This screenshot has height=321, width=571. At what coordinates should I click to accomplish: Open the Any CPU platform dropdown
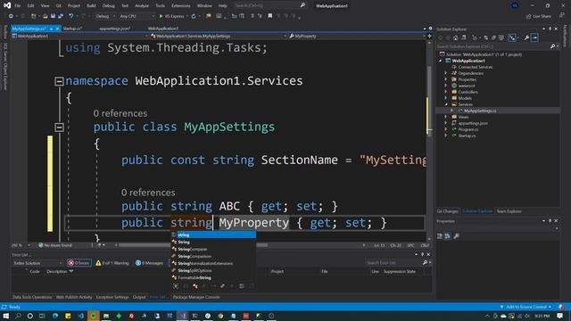click(x=137, y=16)
